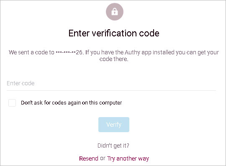Click the Didn't get it? text

click(113, 146)
